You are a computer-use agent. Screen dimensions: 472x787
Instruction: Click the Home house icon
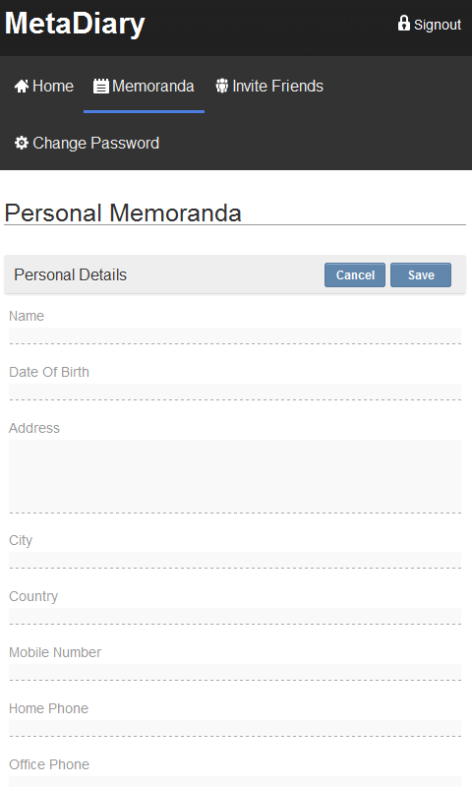22,87
